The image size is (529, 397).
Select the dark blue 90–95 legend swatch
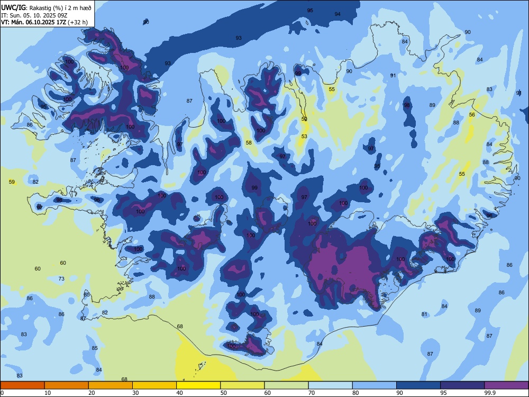point(418,385)
